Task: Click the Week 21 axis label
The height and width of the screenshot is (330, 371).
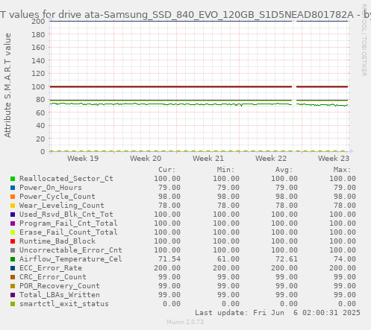Action: pyautogui.click(x=208, y=158)
